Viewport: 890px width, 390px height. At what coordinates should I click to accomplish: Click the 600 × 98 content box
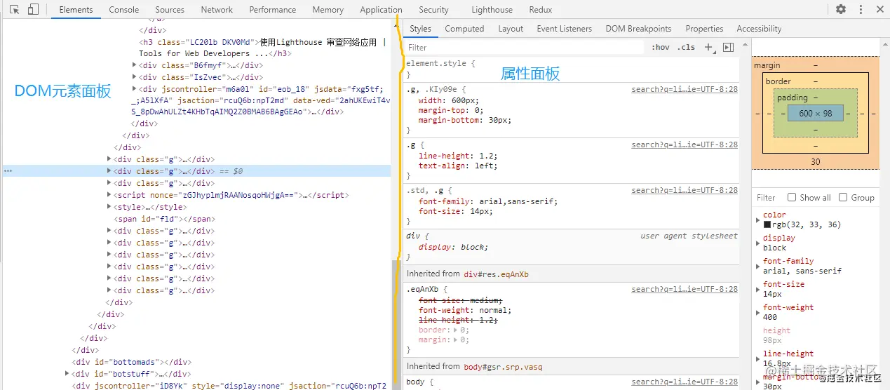pos(815,113)
